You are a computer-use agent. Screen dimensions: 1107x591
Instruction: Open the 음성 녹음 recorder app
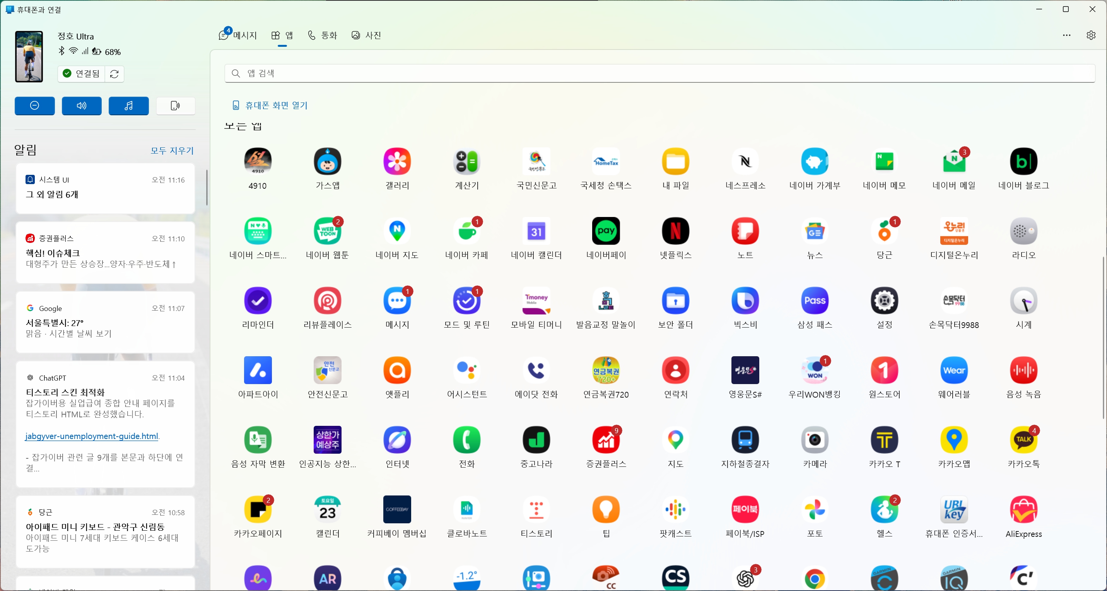point(1023,371)
